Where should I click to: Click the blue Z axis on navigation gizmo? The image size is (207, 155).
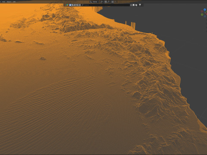pos(205,9)
